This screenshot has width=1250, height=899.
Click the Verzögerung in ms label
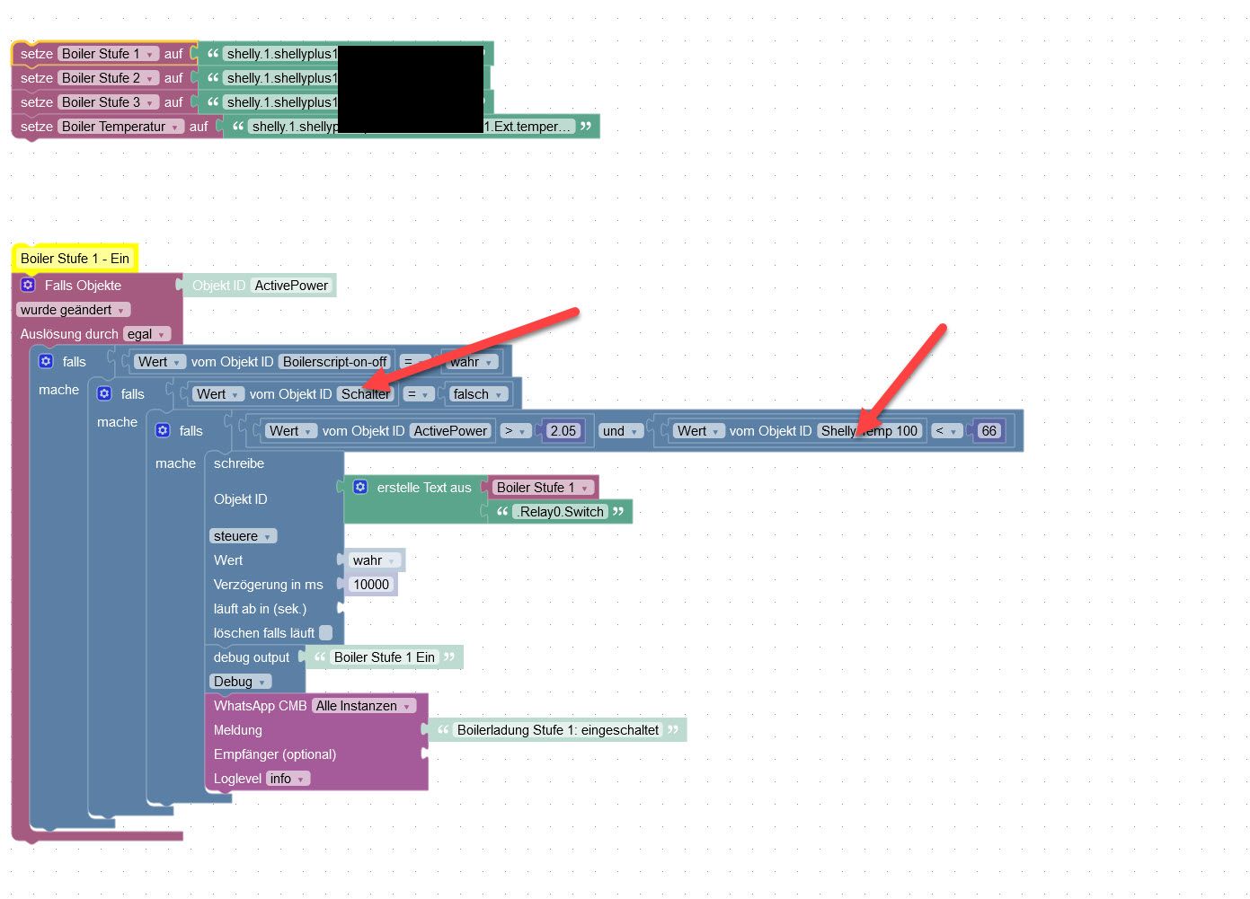click(269, 585)
